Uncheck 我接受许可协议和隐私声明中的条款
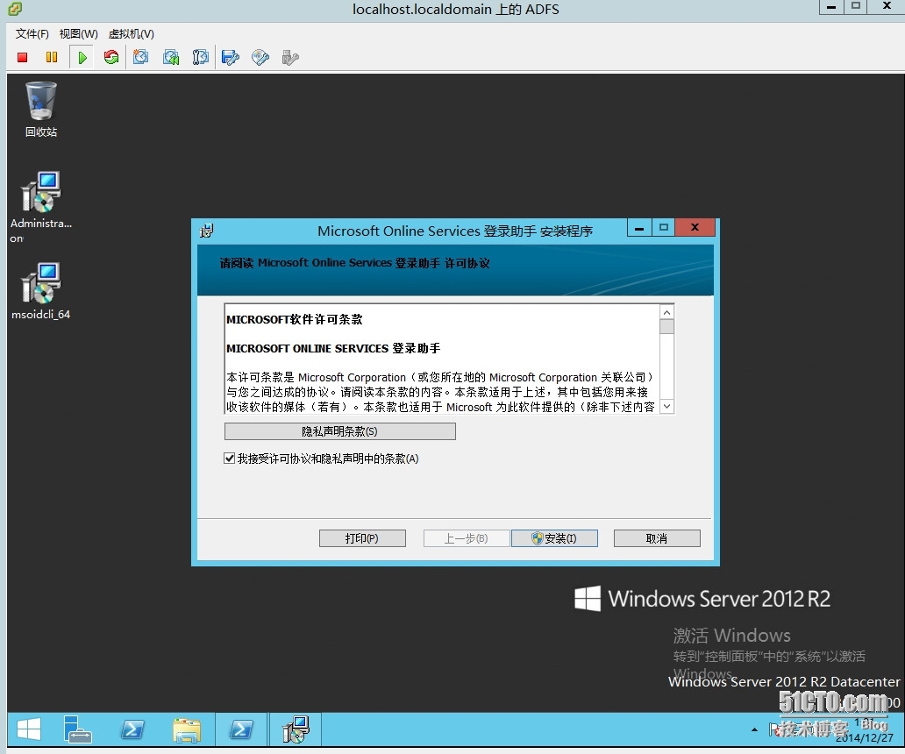The width and height of the screenshot is (905, 754). 229,459
